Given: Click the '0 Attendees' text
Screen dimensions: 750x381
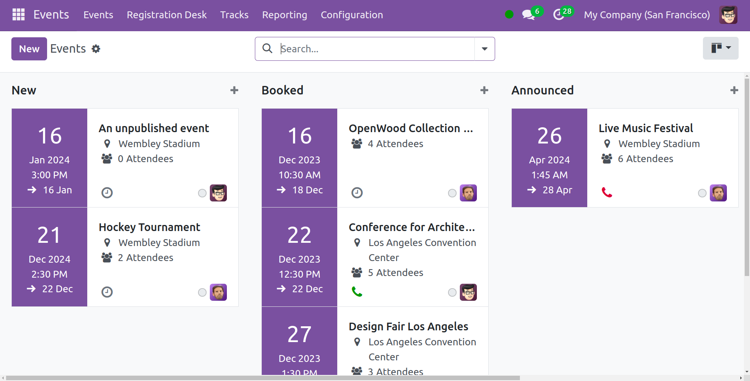Looking at the screenshot, I should pyautogui.click(x=145, y=158).
